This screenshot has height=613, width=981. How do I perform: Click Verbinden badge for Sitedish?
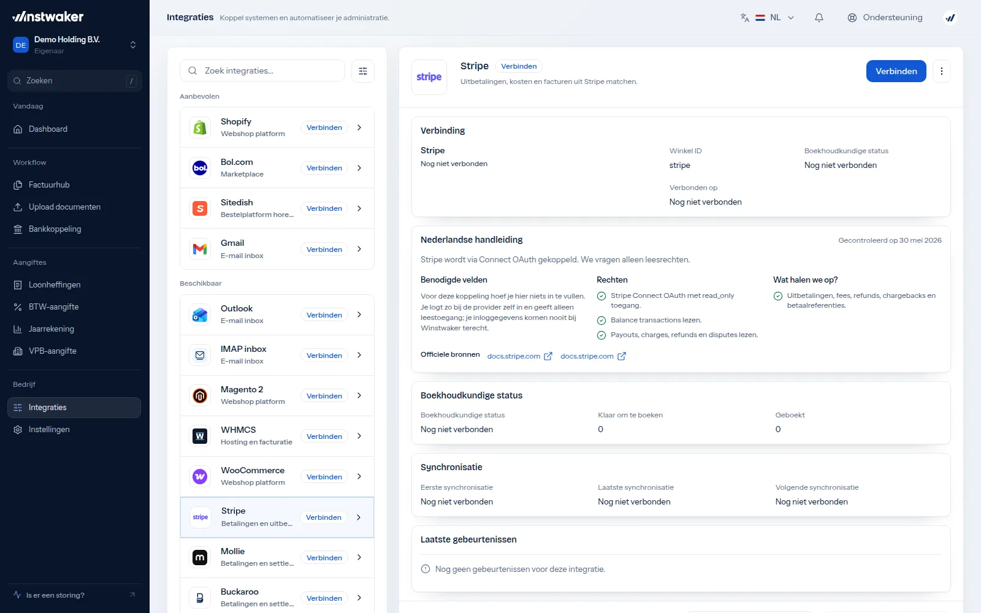[x=324, y=208]
